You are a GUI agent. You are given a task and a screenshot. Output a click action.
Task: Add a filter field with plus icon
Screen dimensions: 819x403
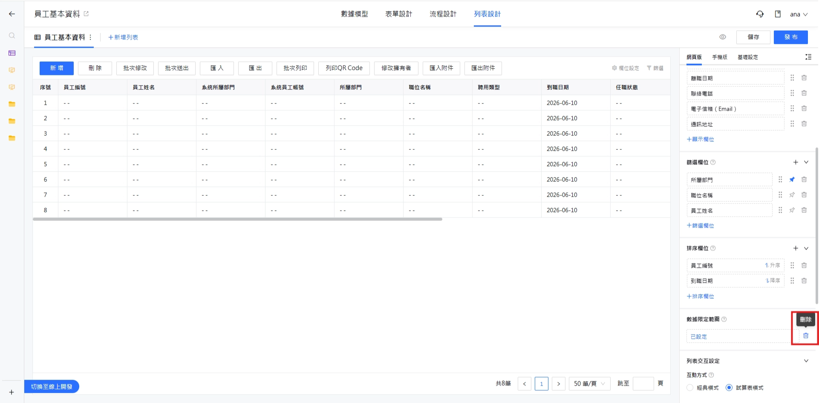[796, 162]
